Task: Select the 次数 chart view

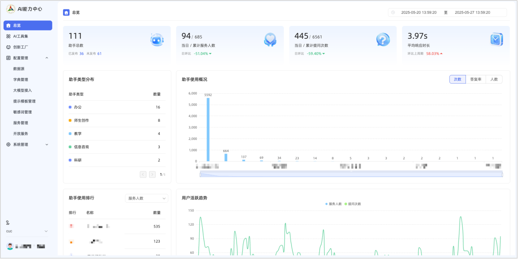Action: coord(457,79)
